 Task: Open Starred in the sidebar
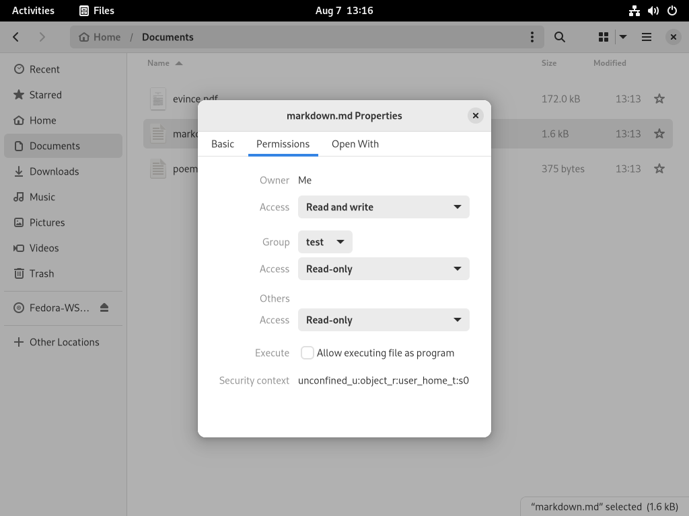tap(63, 95)
